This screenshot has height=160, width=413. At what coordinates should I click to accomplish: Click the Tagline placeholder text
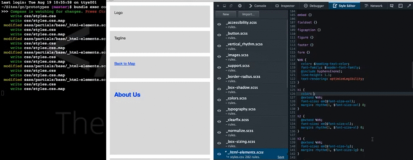coord(120,38)
